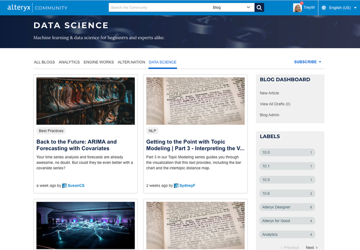
Task: Click the SusanCS author link
Action: (76, 186)
